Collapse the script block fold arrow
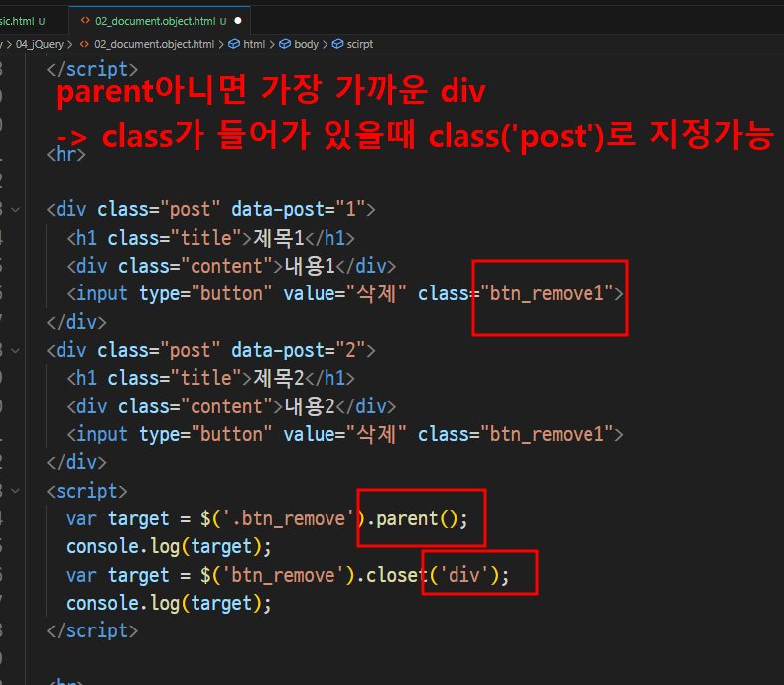784x685 pixels. pyautogui.click(x=16, y=491)
